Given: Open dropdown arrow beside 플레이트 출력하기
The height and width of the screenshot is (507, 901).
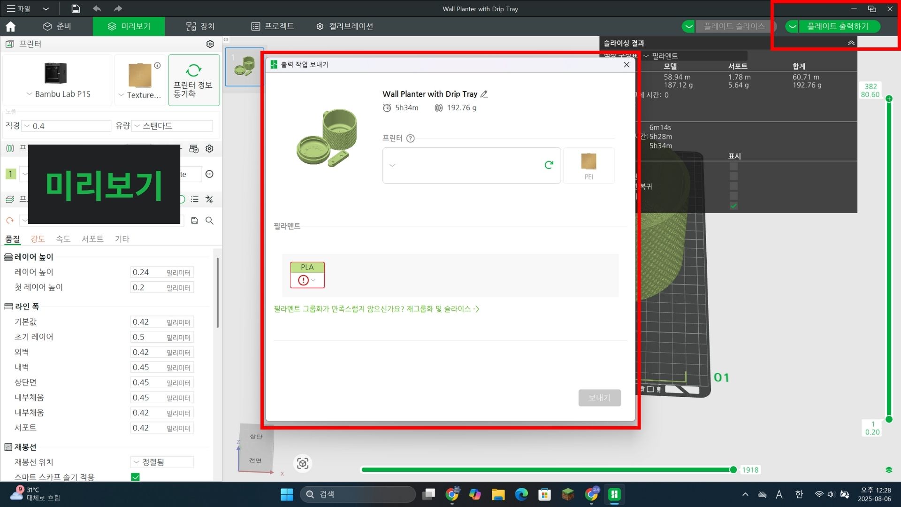Looking at the screenshot, I should [x=792, y=26].
